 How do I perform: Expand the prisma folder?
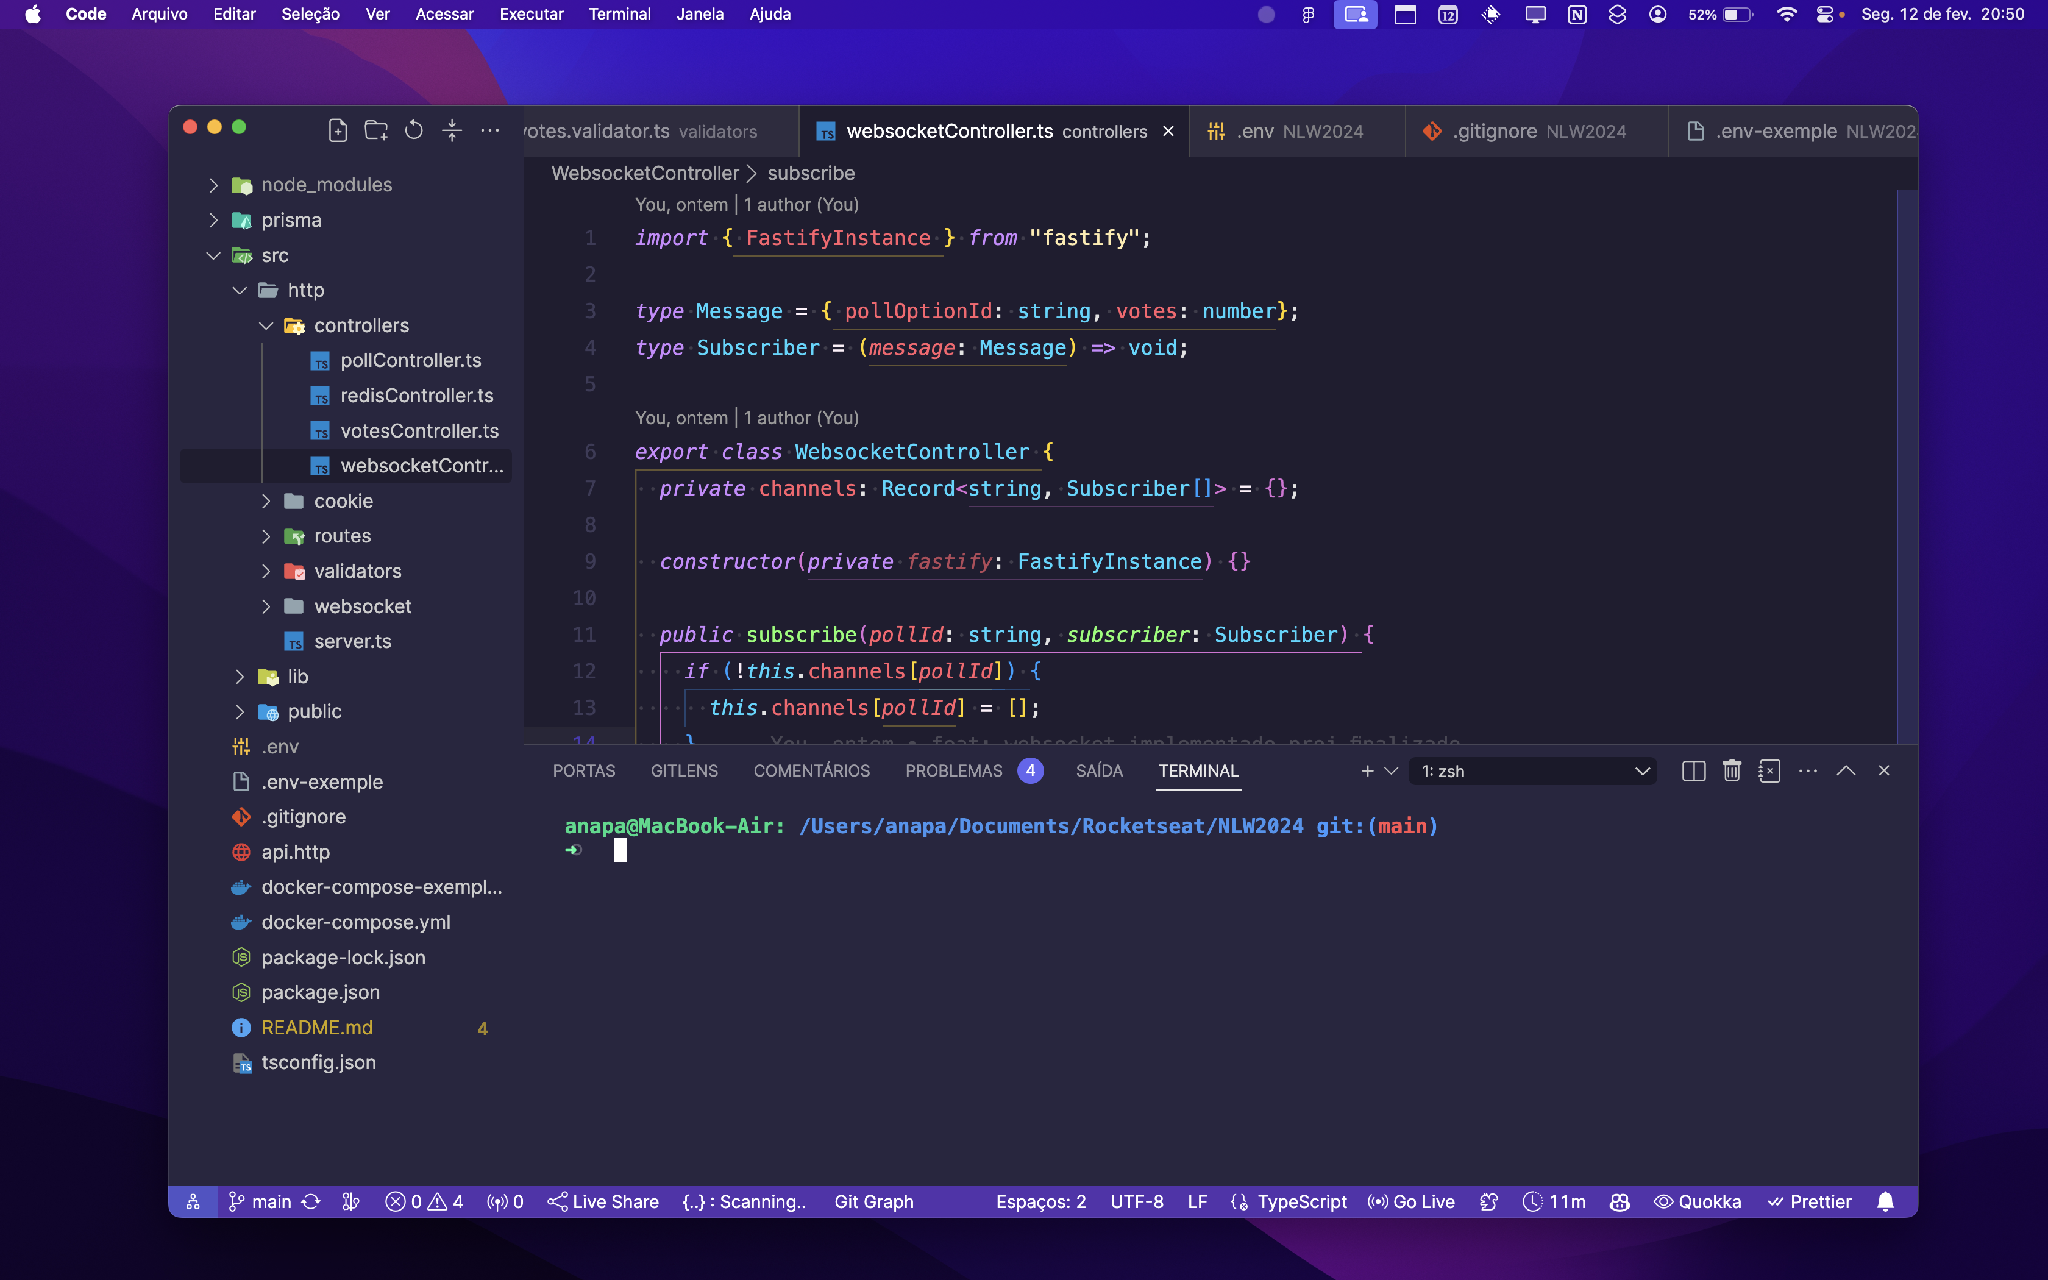pos(290,220)
